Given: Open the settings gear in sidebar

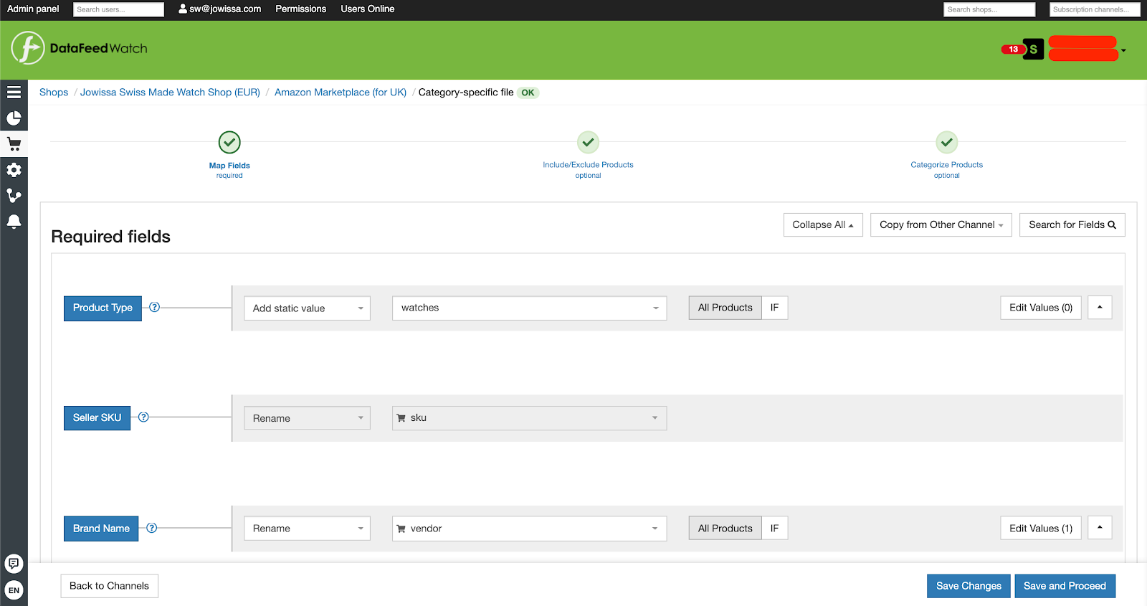Looking at the screenshot, I should pos(14,170).
